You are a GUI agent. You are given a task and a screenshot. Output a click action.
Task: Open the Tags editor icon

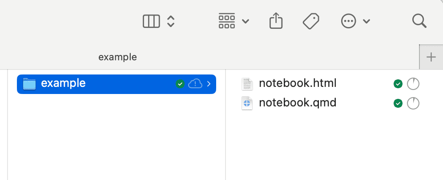click(311, 21)
